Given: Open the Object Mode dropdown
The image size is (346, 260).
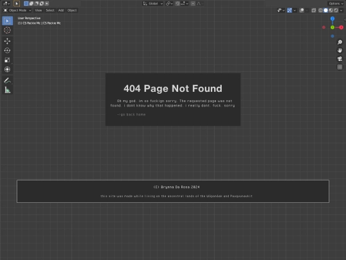Looking at the screenshot, I should [x=17, y=10].
